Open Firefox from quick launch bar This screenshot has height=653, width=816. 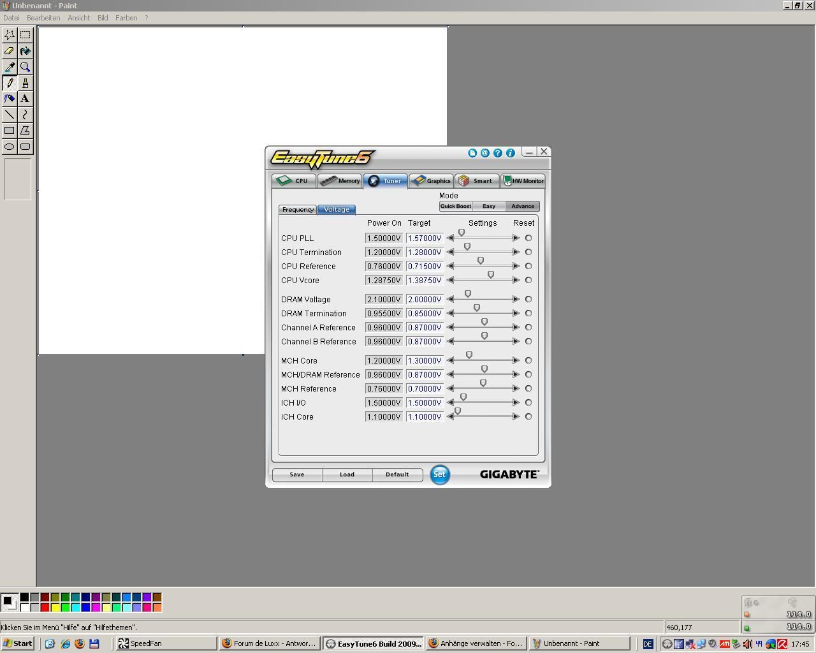(80, 643)
